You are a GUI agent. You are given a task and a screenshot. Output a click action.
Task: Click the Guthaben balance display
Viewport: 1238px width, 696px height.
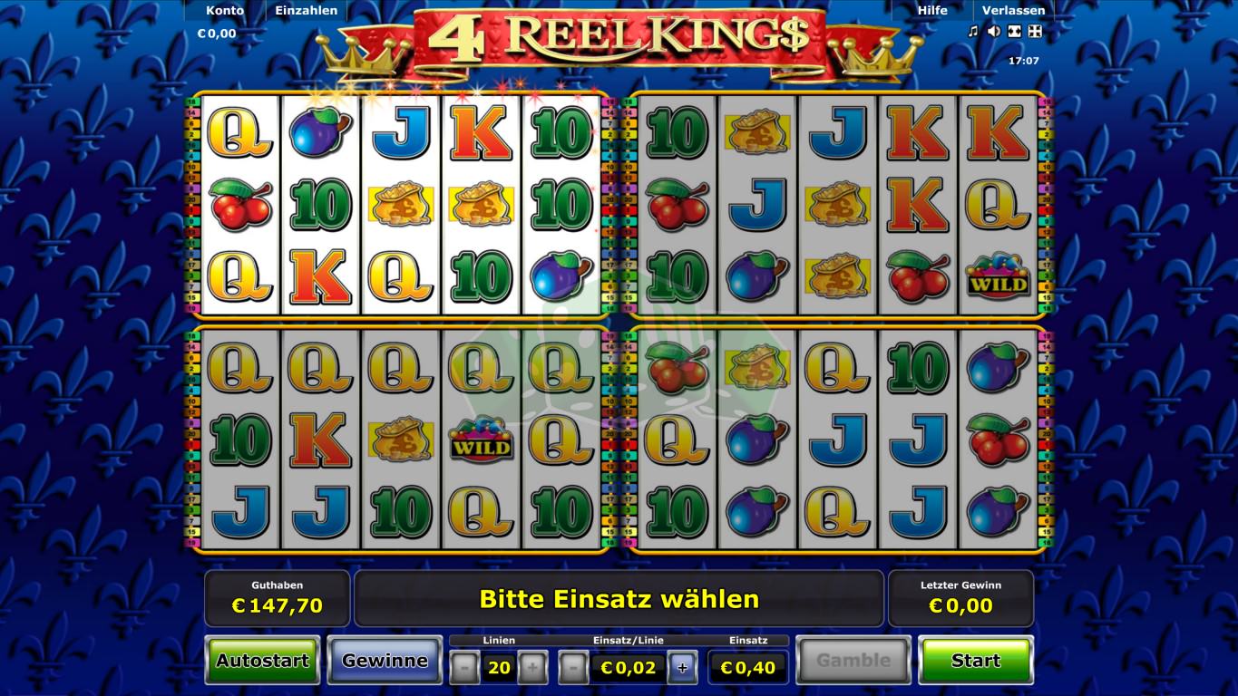[x=278, y=598]
